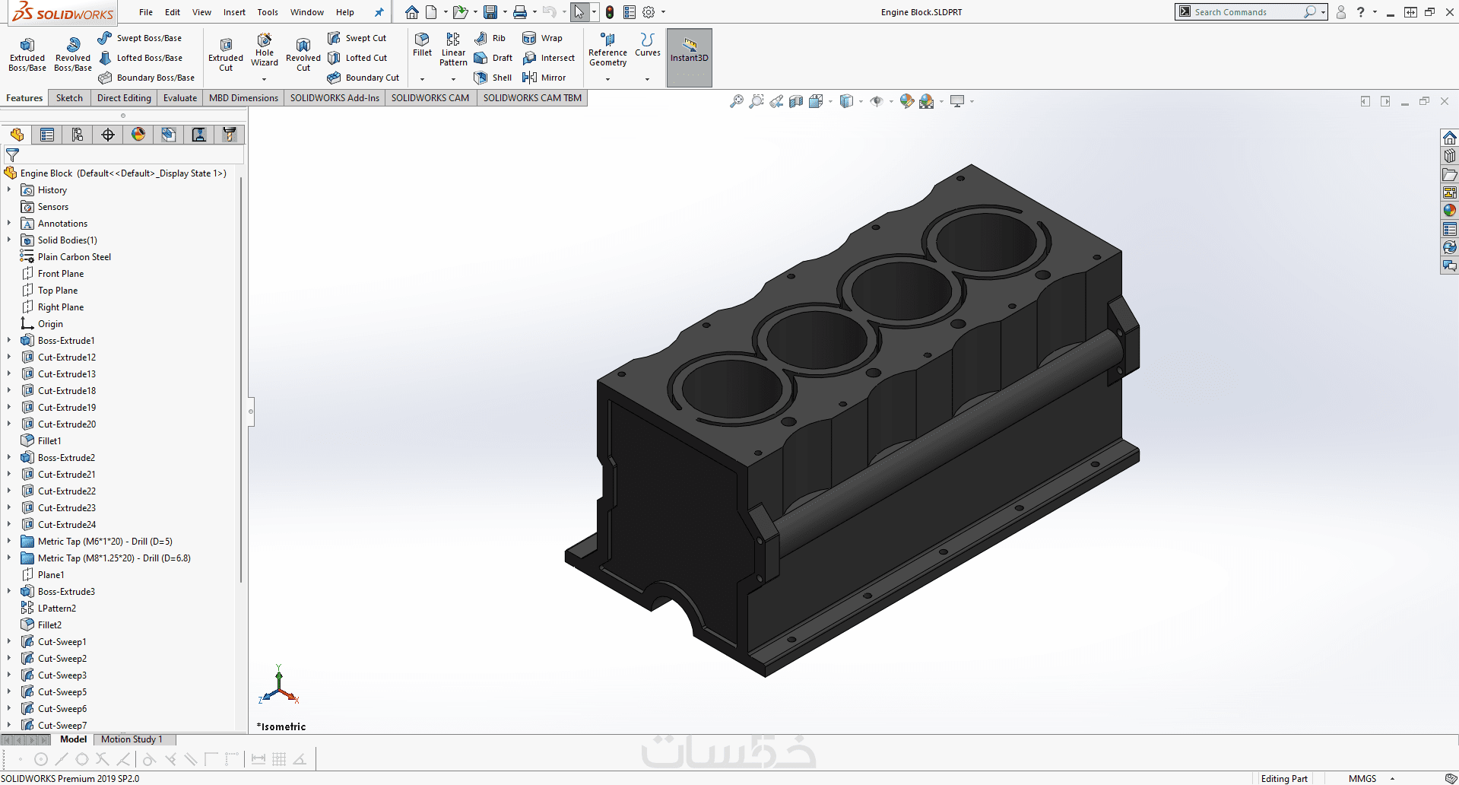Pin the menu bar with pushpin
The width and height of the screenshot is (1459, 785).
pos(379,12)
